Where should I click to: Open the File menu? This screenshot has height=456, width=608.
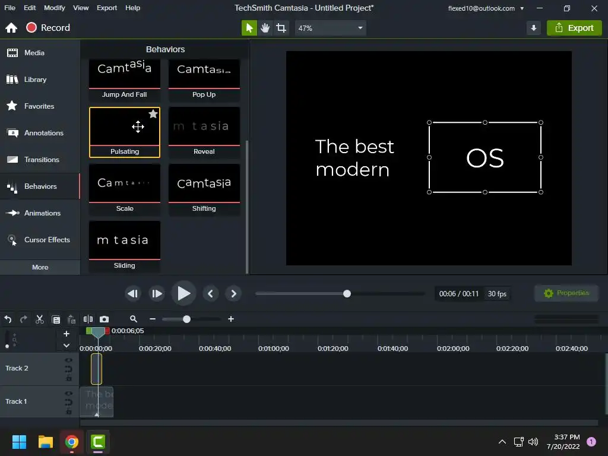(9, 8)
